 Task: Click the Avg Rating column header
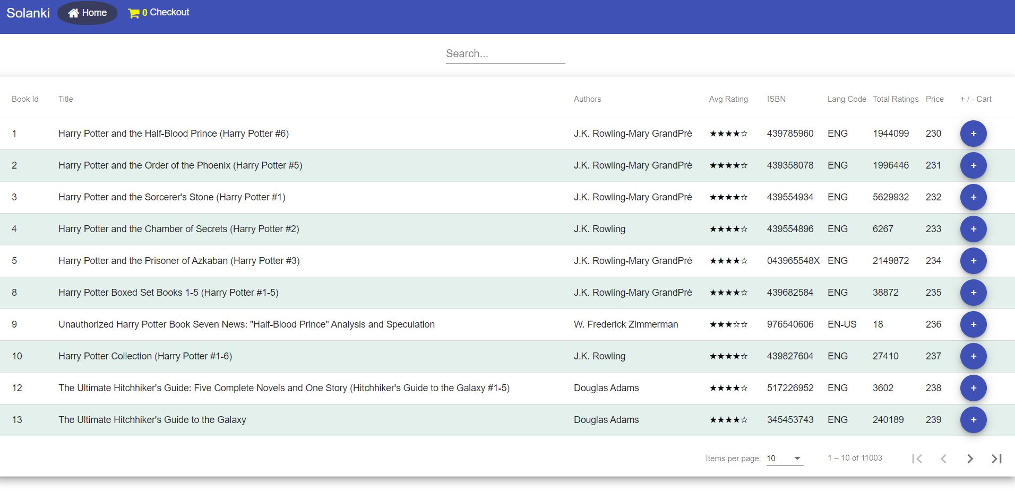(x=728, y=99)
